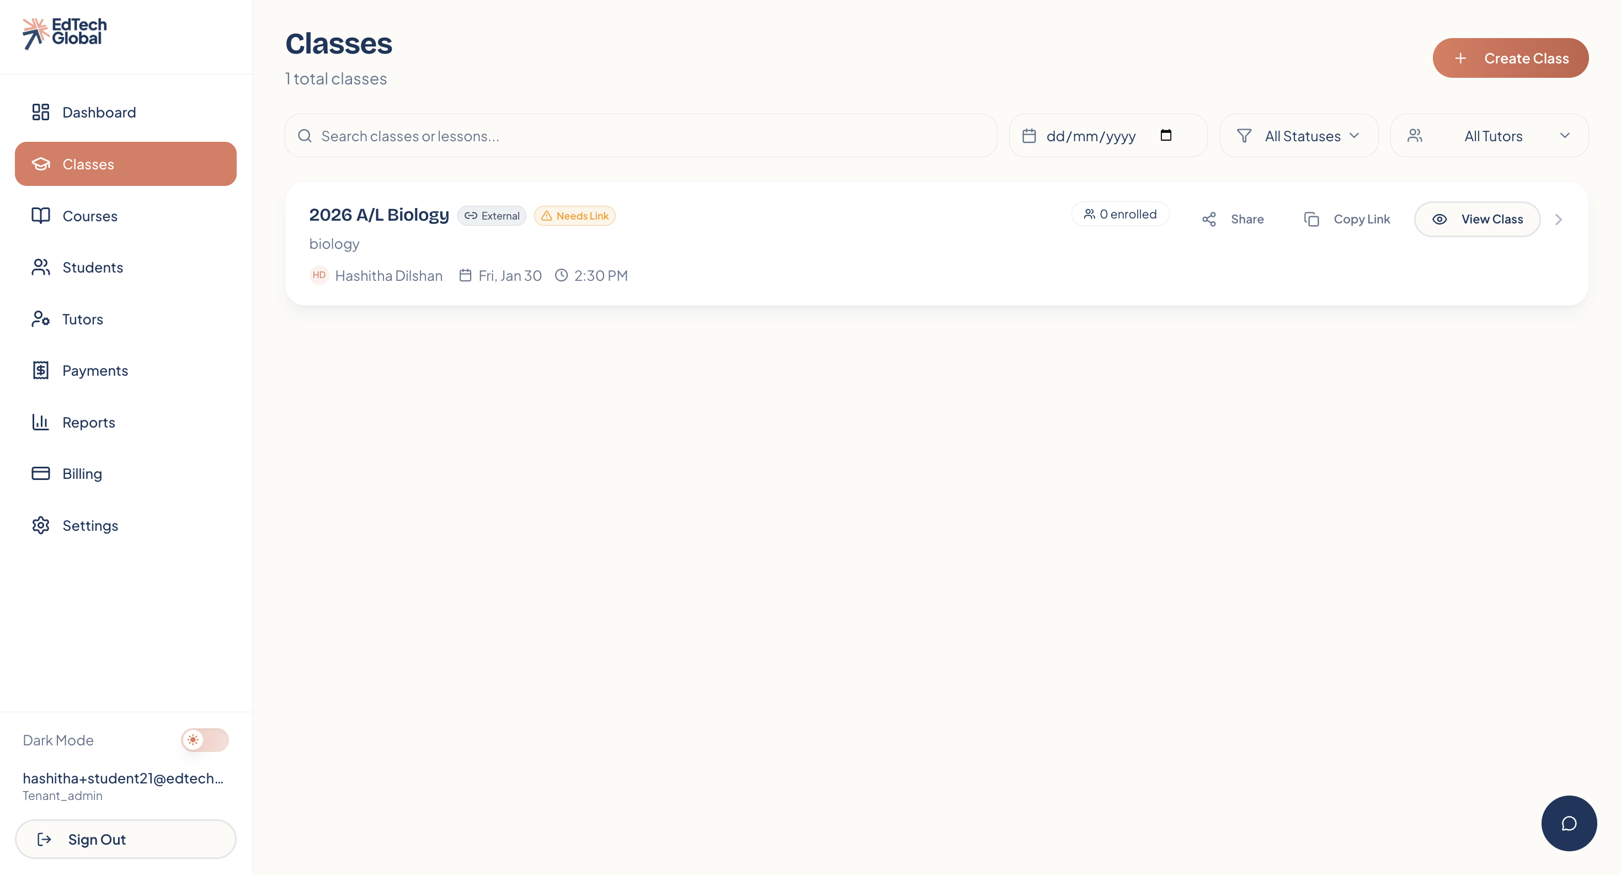Image resolution: width=1621 pixels, height=875 pixels.
Task: Open the chat support bubble icon
Action: pos(1568,823)
